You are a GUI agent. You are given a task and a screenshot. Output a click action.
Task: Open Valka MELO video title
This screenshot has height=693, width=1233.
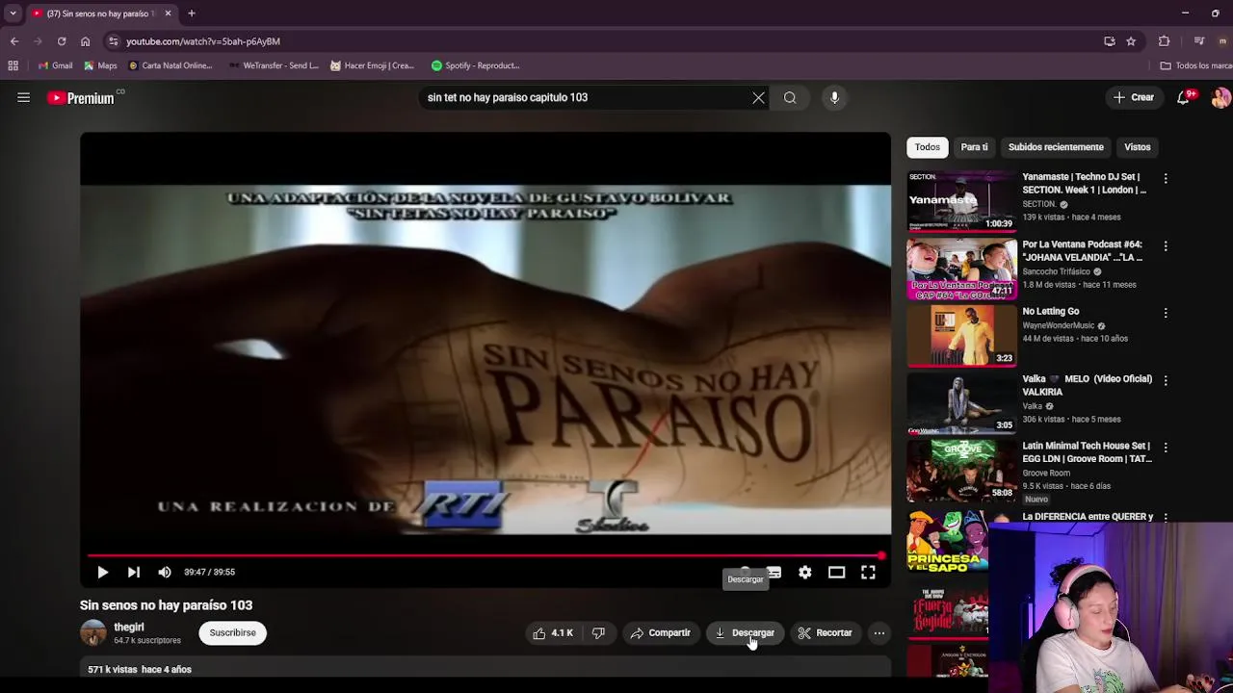point(1087,385)
